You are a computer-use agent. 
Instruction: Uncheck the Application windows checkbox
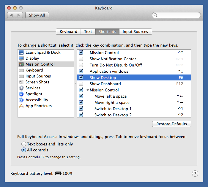[x=81, y=71]
